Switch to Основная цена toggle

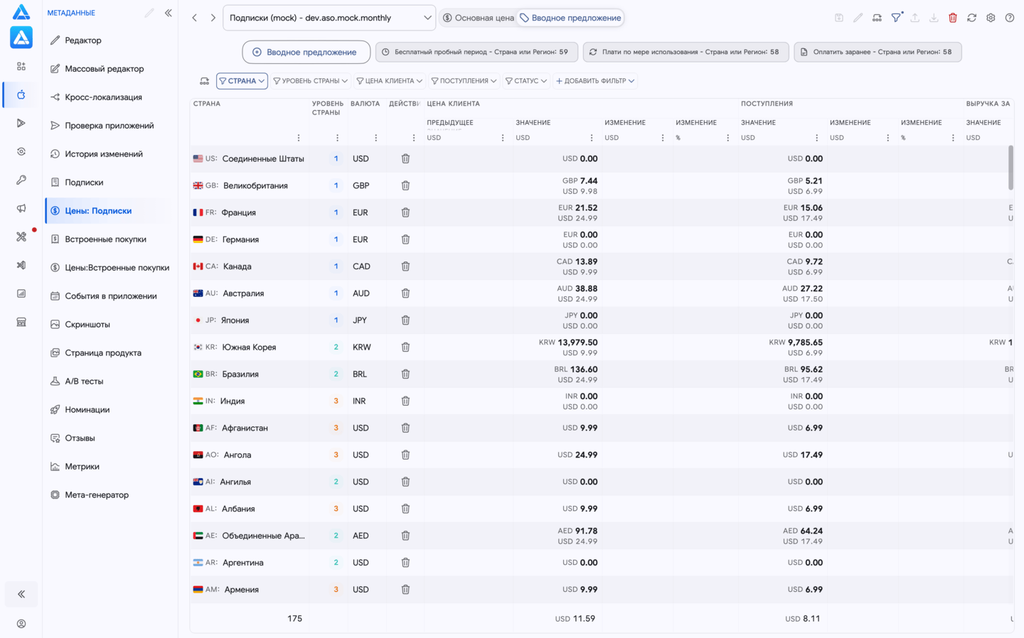tap(478, 18)
